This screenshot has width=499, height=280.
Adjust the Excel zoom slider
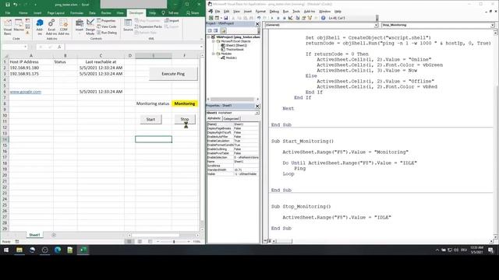pos(174,242)
